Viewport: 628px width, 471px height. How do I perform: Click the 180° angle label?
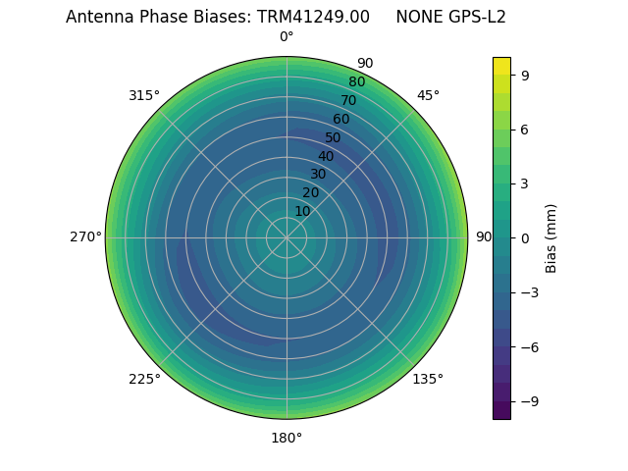(x=287, y=438)
